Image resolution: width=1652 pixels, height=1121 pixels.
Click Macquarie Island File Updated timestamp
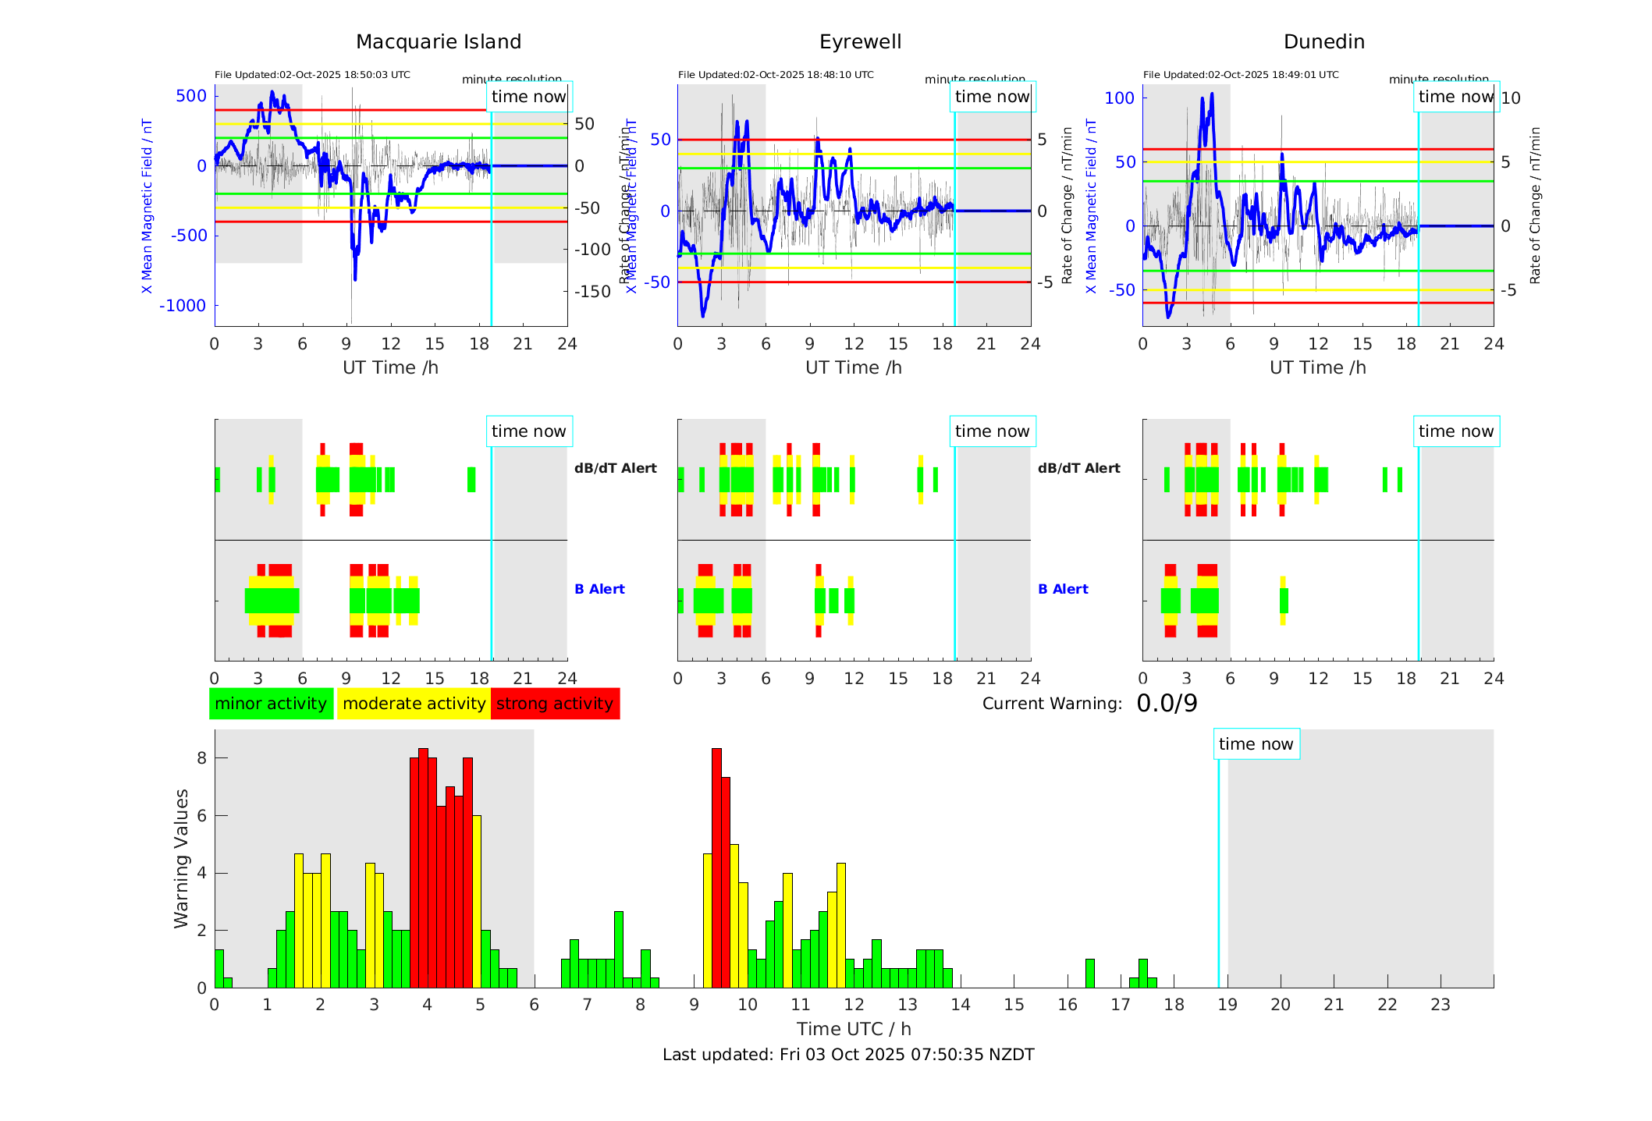click(312, 75)
